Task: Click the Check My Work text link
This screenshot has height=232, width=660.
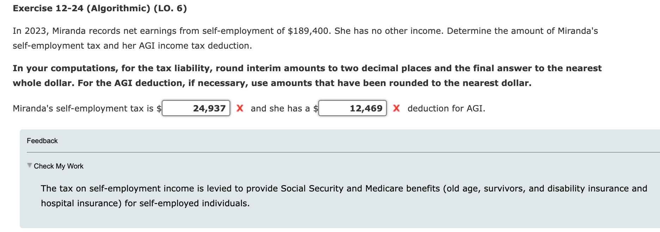Action: click(x=59, y=166)
